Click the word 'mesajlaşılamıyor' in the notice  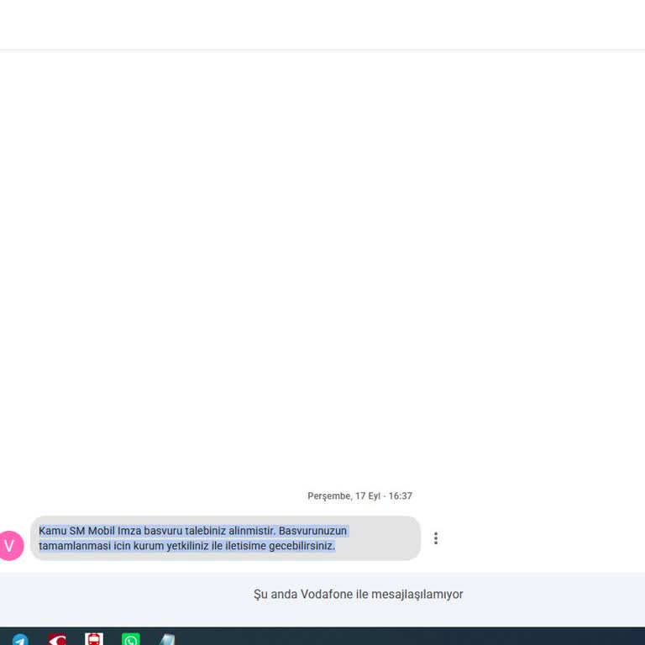pos(417,595)
